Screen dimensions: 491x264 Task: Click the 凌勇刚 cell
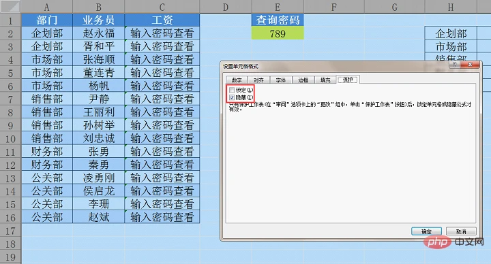point(98,178)
